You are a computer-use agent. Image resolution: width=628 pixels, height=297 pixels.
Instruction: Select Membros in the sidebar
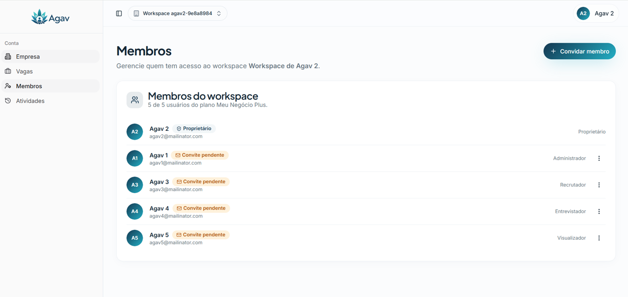[x=50, y=86]
